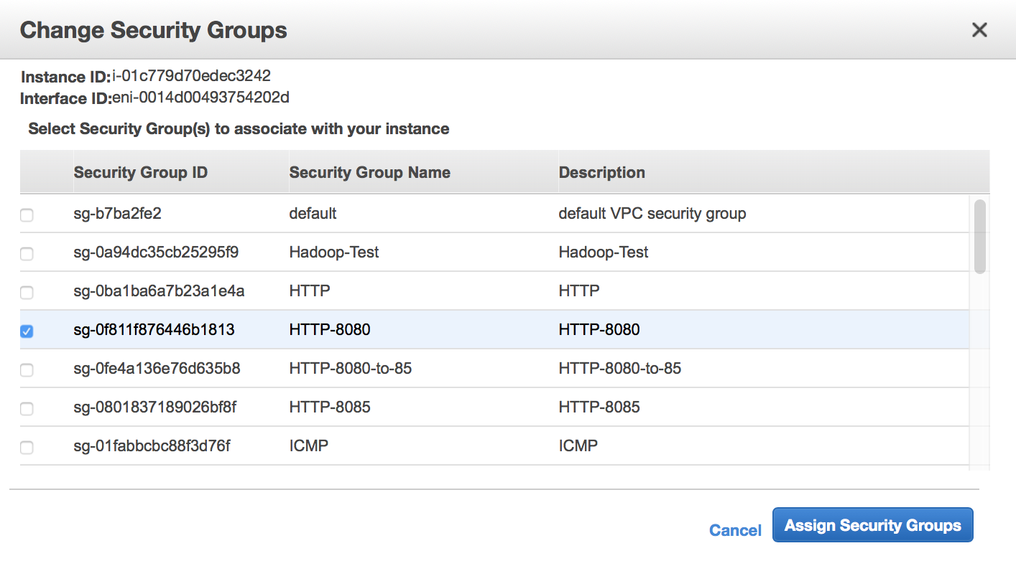Close the Change Security Groups dialog
This screenshot has width=1016, height=561.
[979, 30]
